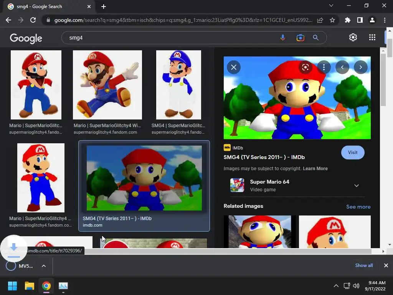The height and width of the screenshot is (295, 393).
Task: Click See more related images
Action: [x=358, y=207]
